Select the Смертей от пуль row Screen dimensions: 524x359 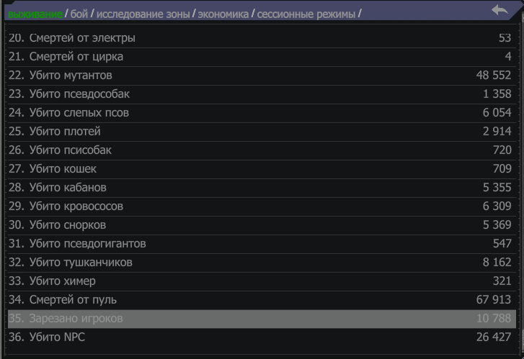coord(262,300)
